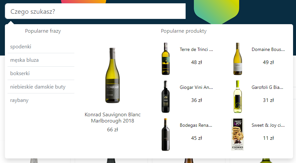
Task: Click the Bodegas Renacer bottle thumbnail
Action: pyautogui.click(x=166, y=134)
